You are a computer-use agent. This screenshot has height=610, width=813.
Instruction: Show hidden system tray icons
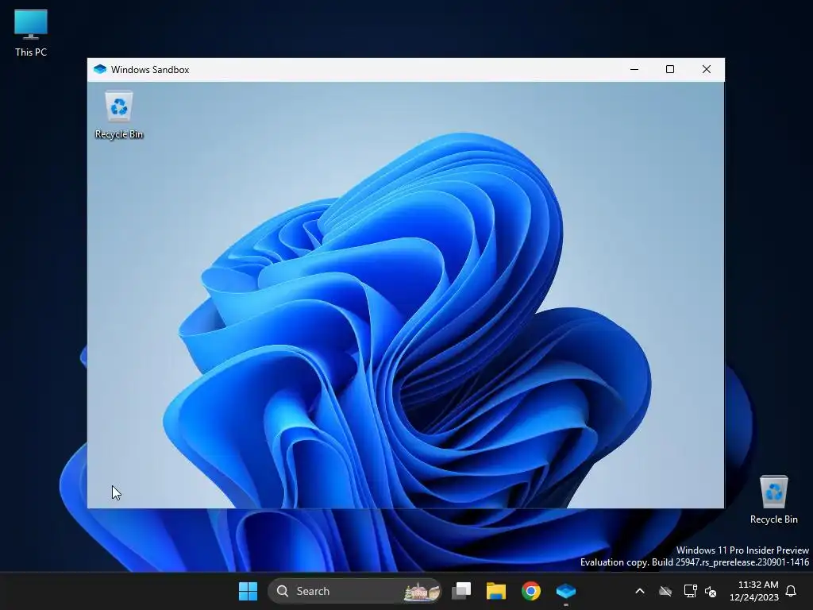point(640,591)
